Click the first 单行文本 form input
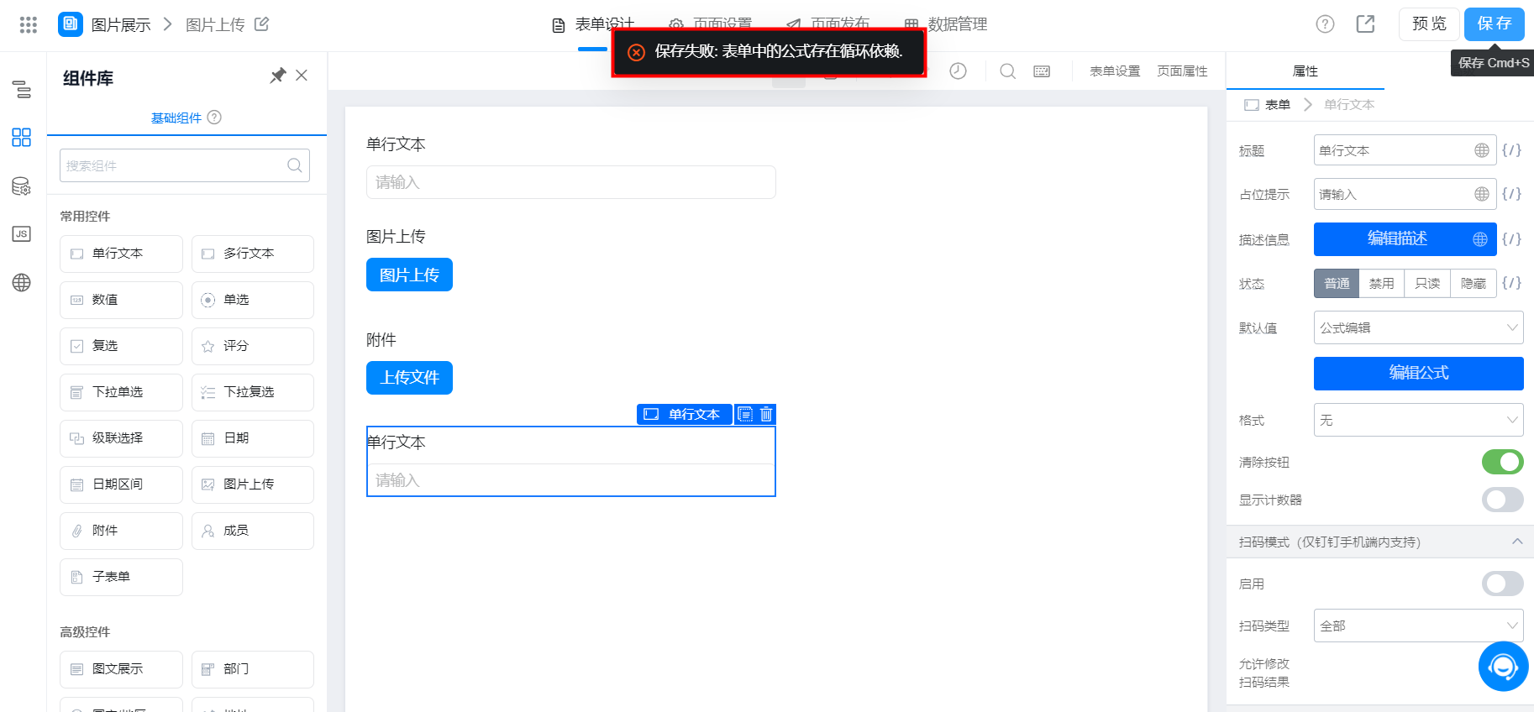Image resolution: width=1534 pixels, height=712 pixels. pyautogui.click(x=570, y=182)
